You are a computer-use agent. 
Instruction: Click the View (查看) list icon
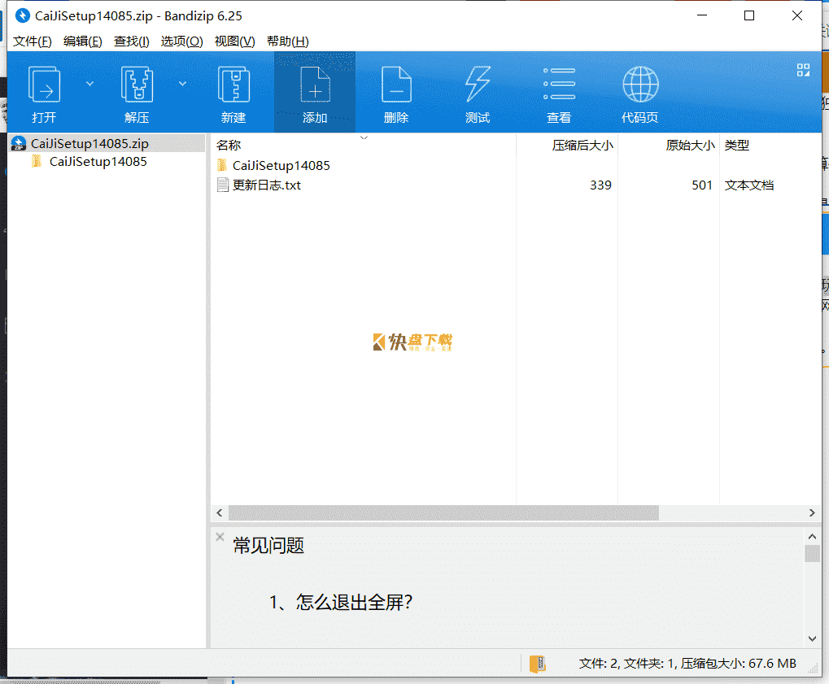coord(559,84)
